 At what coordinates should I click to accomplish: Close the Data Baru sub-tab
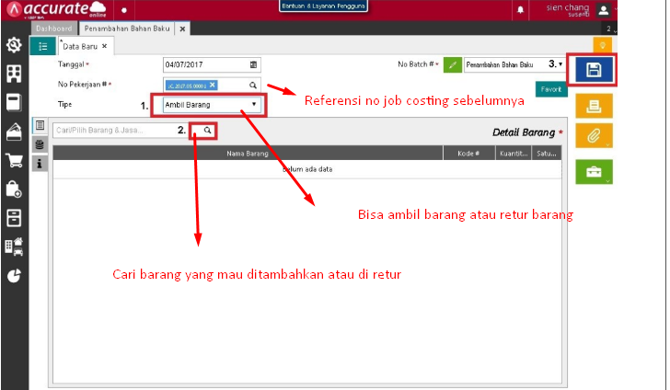pos(104,46)
